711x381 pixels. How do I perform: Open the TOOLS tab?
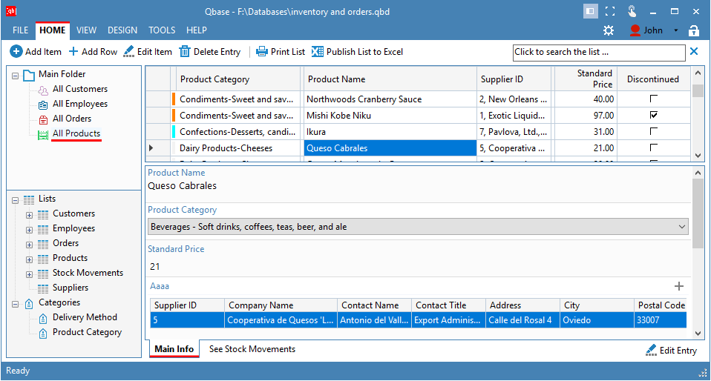click(162, 30)
